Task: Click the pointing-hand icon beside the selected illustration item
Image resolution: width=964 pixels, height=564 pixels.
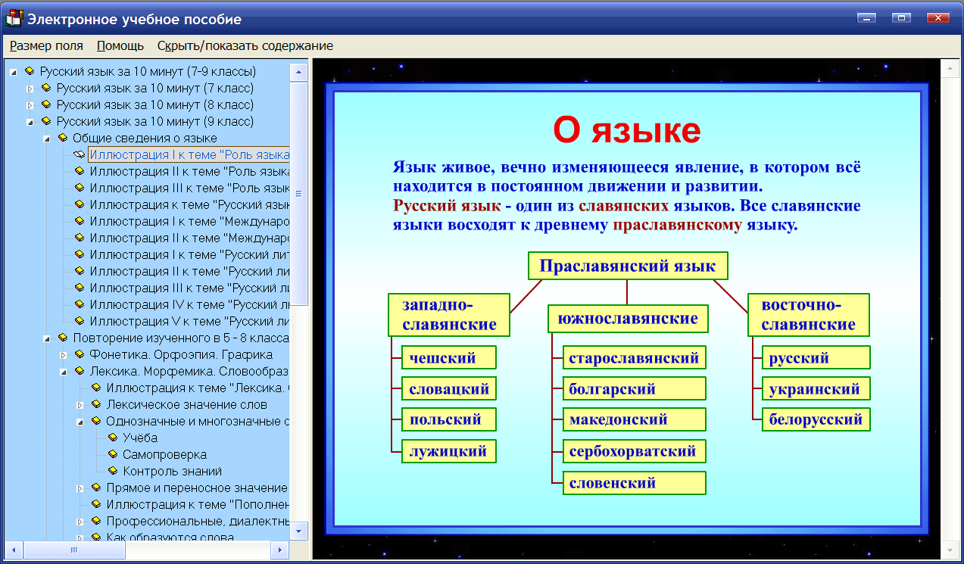Action: (79, 154)
